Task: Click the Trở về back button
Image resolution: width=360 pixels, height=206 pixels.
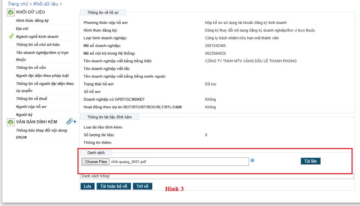Action: (142, 186)
